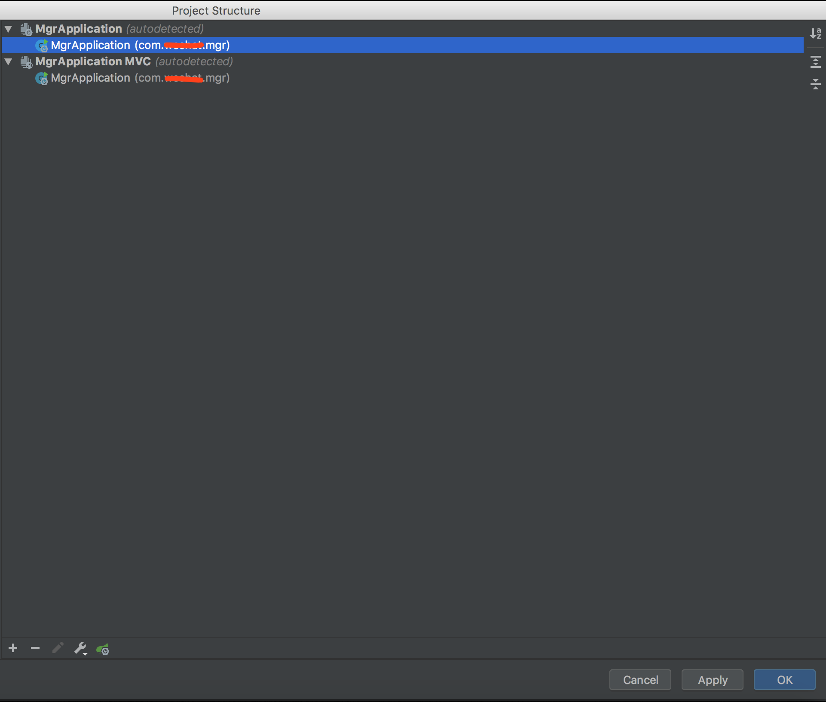Viewport: 826px width, 702px height.
Task: Select the MgrApplication (autodetected) parent entry
Action: [x=79, y=28]
